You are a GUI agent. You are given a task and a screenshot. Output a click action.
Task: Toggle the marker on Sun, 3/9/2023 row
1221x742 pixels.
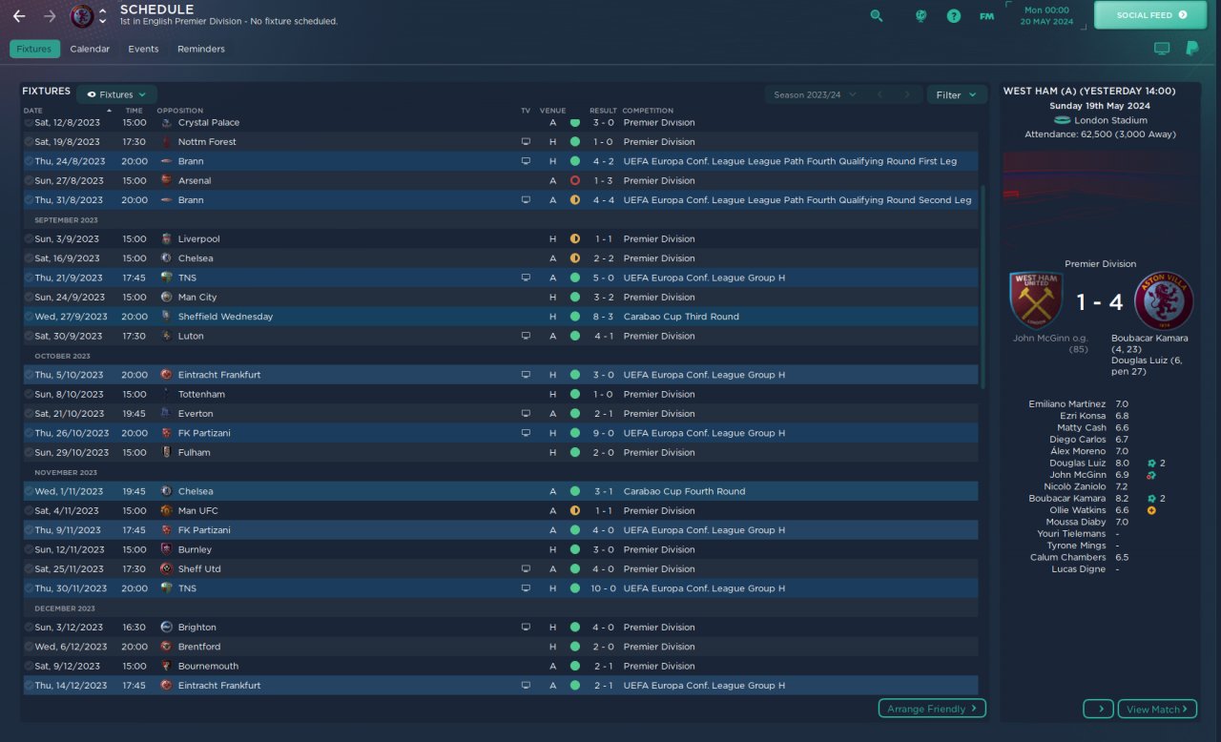tap(29, 238)
